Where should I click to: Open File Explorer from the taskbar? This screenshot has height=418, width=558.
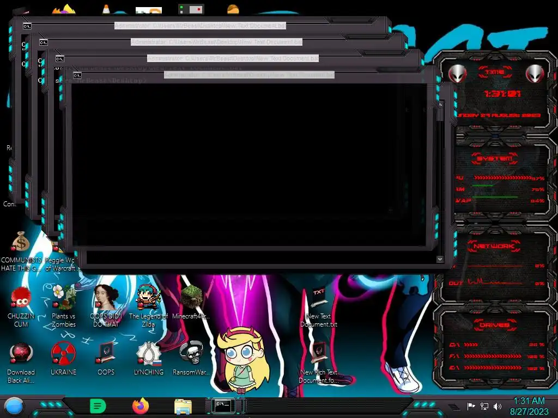(x=183, y=407)
